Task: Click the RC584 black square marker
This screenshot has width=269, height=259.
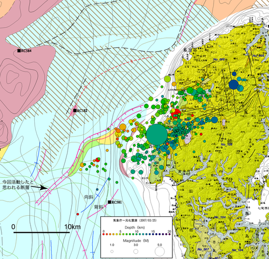Action: (x=19, y=51)
